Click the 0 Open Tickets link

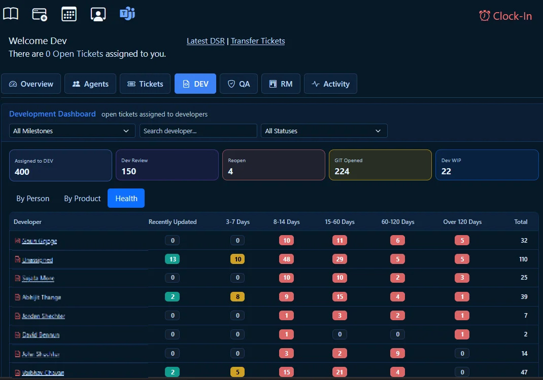pos(75,54)
